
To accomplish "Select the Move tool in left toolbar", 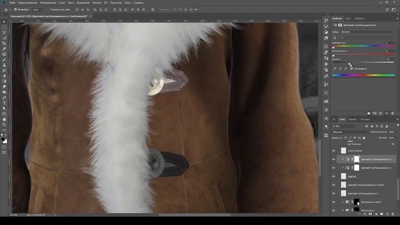I will [4, 22].
